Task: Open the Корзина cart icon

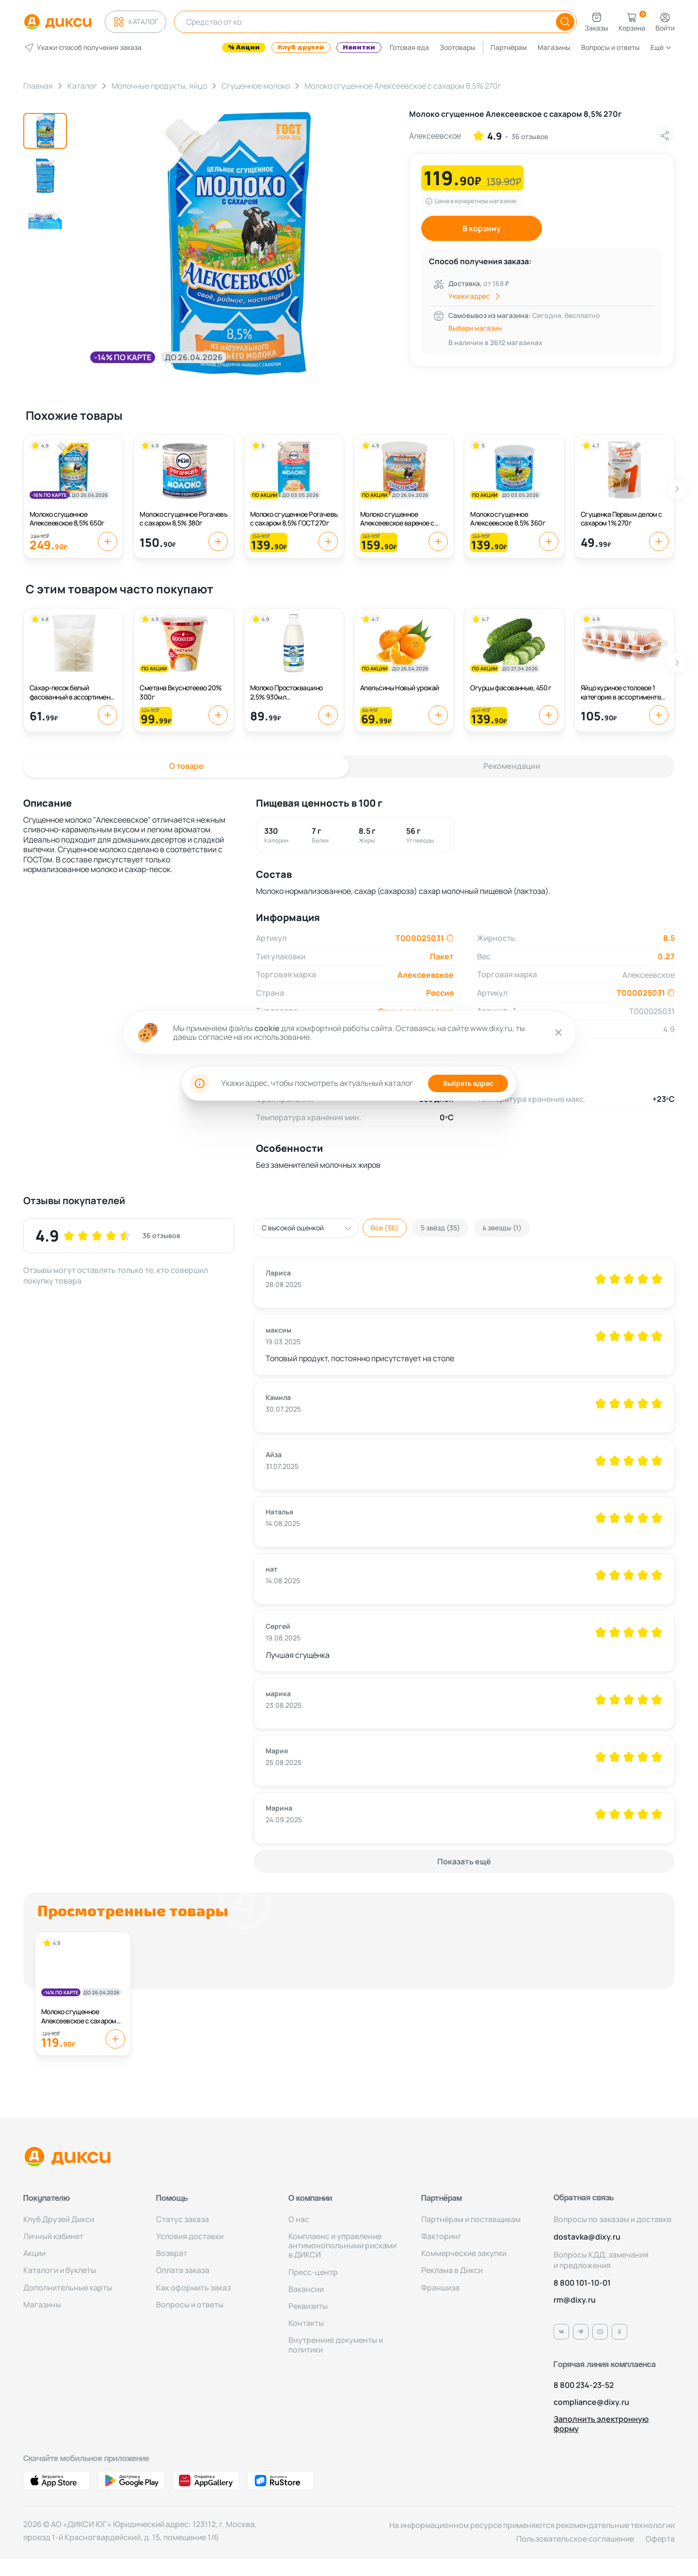Action: (631, 21)
